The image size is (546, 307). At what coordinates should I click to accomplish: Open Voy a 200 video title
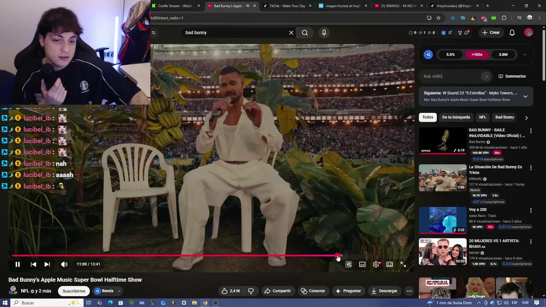pyautogui.click(x=478, y=210)
